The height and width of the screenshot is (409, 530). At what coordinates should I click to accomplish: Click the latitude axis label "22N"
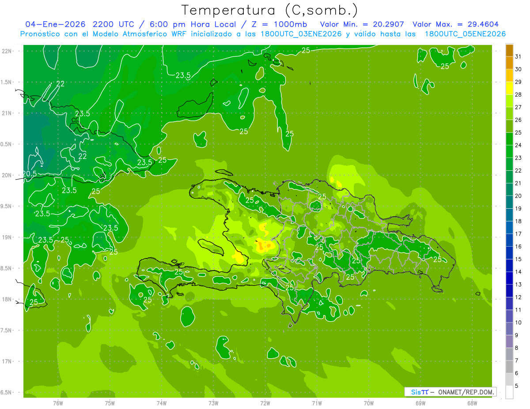7,51
